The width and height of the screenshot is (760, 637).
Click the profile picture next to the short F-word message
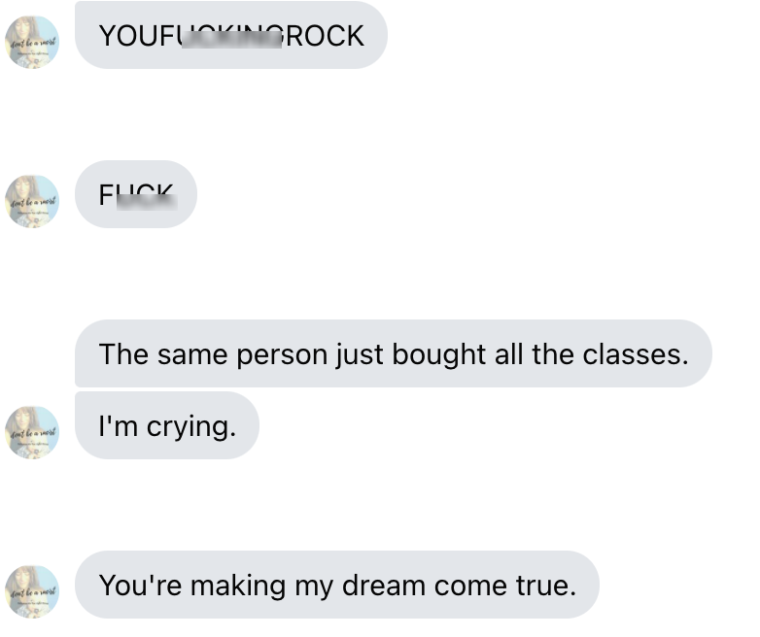(x=32, y=202)
